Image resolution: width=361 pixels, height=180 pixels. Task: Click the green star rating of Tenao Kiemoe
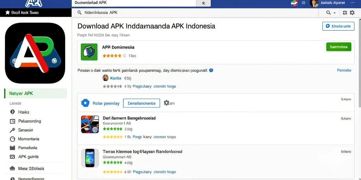click(112, 162)
